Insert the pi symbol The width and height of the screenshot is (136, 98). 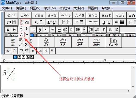tap(8, 30)
